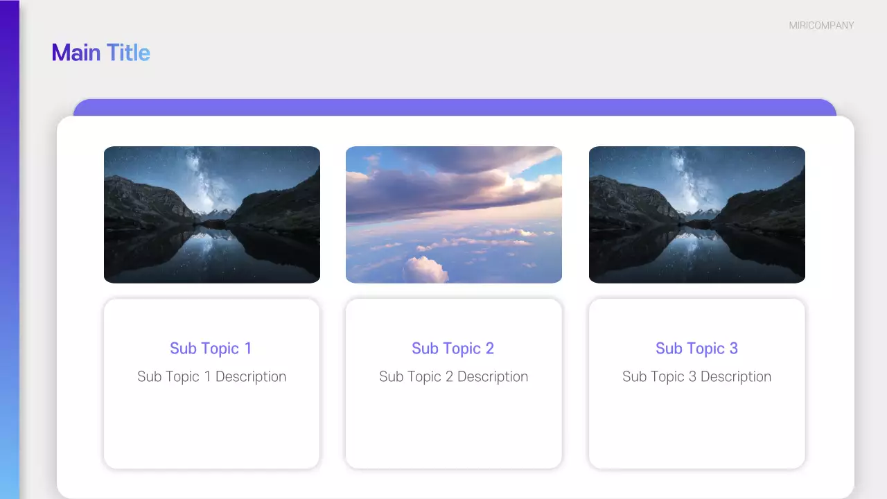Click the Sub Topic 3 Description text
The height and width of the screenshot is (499, 887).
[696, 376]
